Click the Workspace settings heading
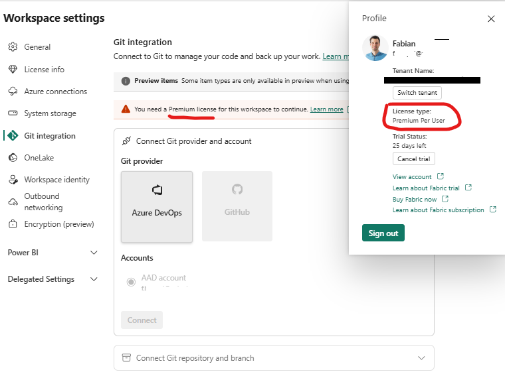This screenshot has width=505, height=378. pyautogui.click(x=54, y=18)
